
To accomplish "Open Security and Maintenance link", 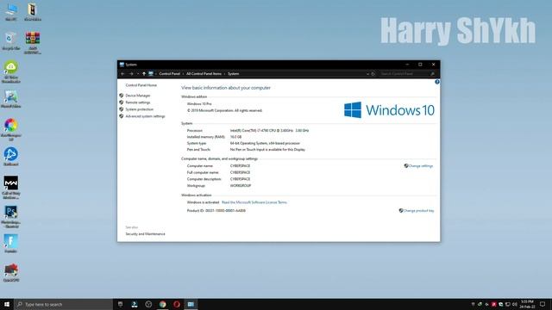I will pos(145,233).
